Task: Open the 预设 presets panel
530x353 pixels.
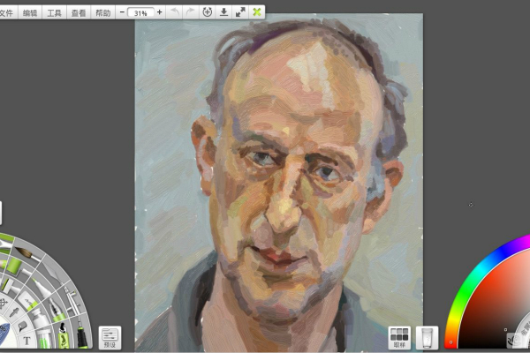Action: point(110,337)
